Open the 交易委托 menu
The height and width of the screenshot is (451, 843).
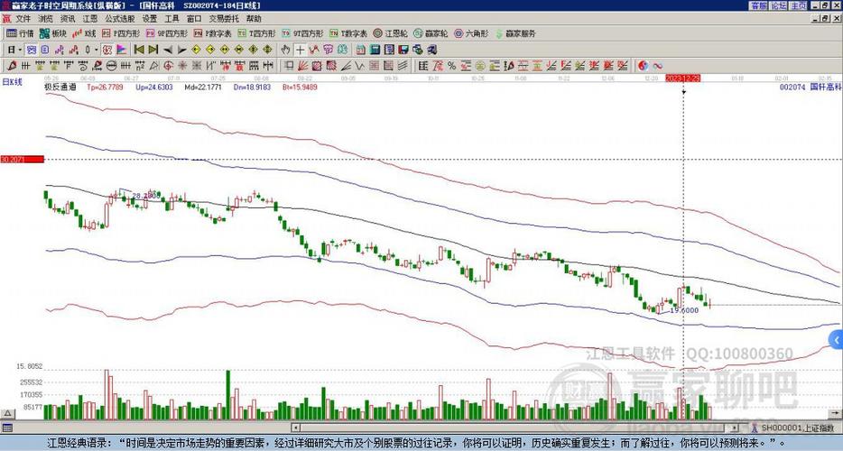[x=224, y=19]
